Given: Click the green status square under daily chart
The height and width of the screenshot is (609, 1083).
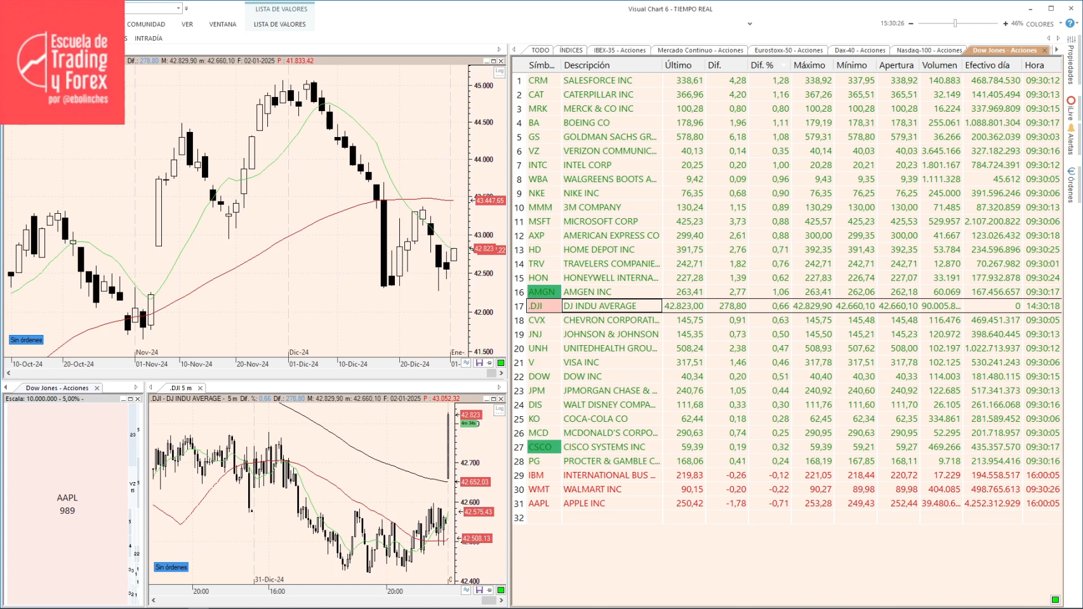Looking at the screenshot, I should [501, 363].
